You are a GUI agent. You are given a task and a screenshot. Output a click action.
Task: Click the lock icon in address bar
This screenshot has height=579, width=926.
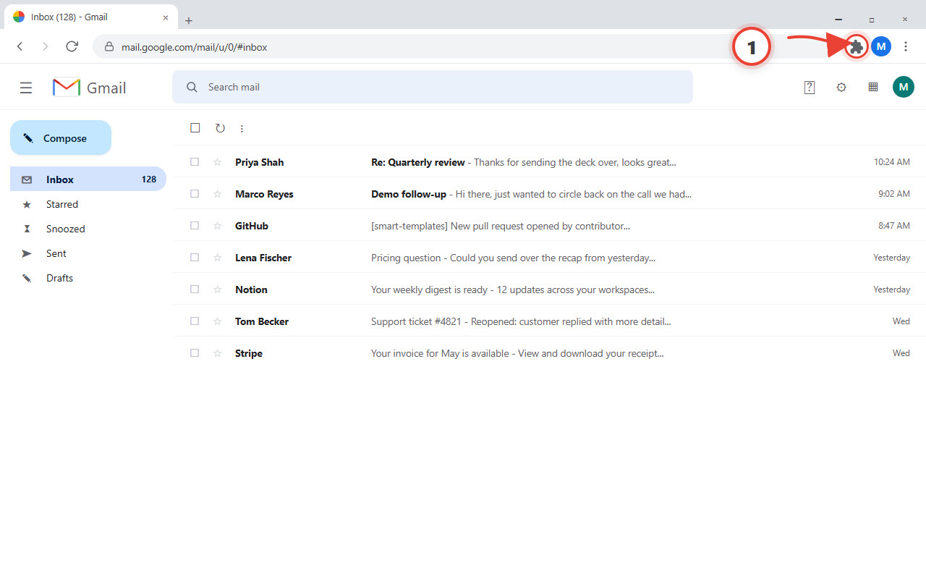(x=109, y=47)
